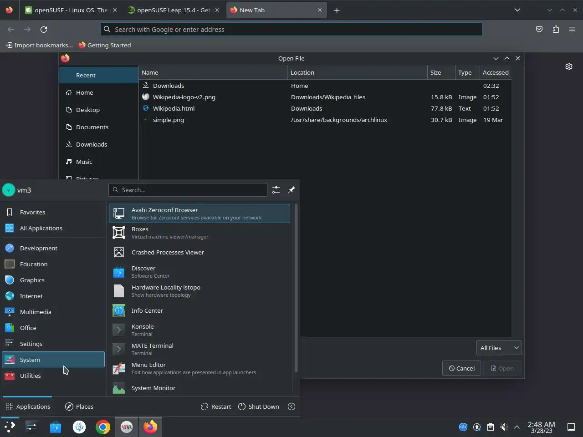Image resolution: width=583 pixels, height=437 pixels.
Task: Go to Documents in file dialog sidebar
Action: point(98,127)
